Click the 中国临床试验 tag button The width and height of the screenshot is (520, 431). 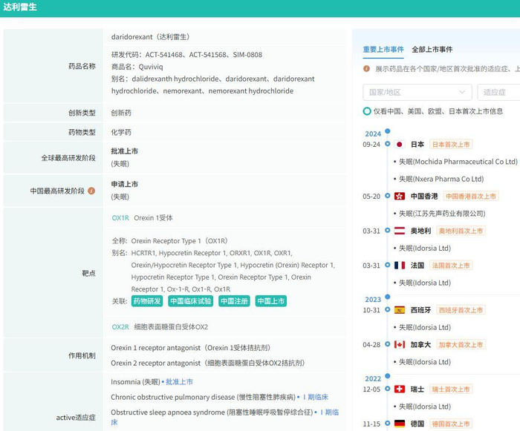190,301
